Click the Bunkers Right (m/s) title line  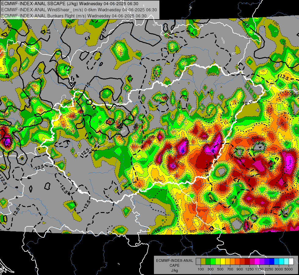click(x=74, y=16)
